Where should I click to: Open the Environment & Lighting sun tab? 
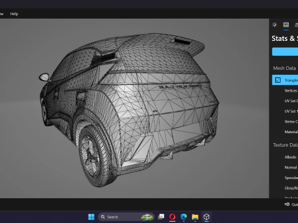(x=274, y=25)
